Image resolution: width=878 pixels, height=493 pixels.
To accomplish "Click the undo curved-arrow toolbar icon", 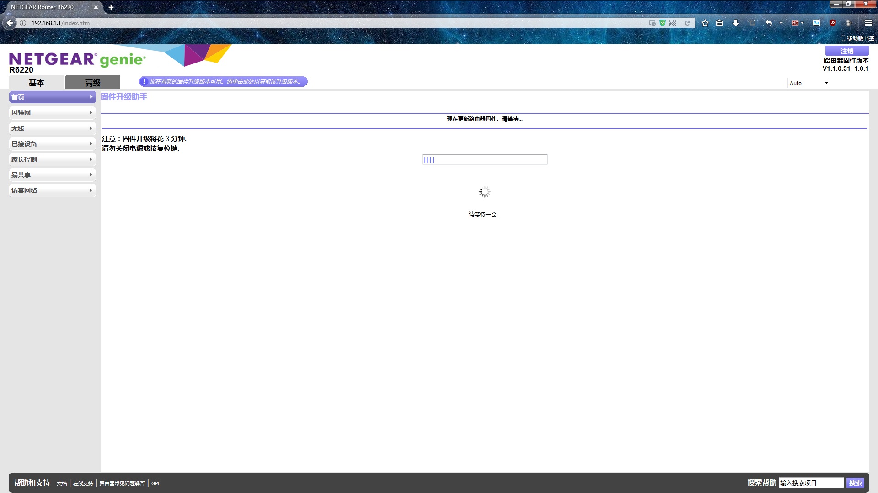I will pyautogui.click(x=769, y=23).
